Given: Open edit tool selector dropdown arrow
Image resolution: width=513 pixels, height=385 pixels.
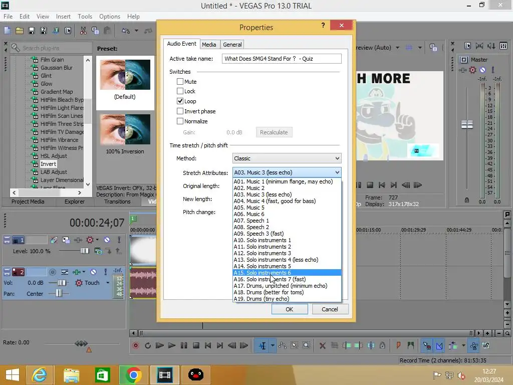Looking at the screenshot, I should click(x=272, y=345).
